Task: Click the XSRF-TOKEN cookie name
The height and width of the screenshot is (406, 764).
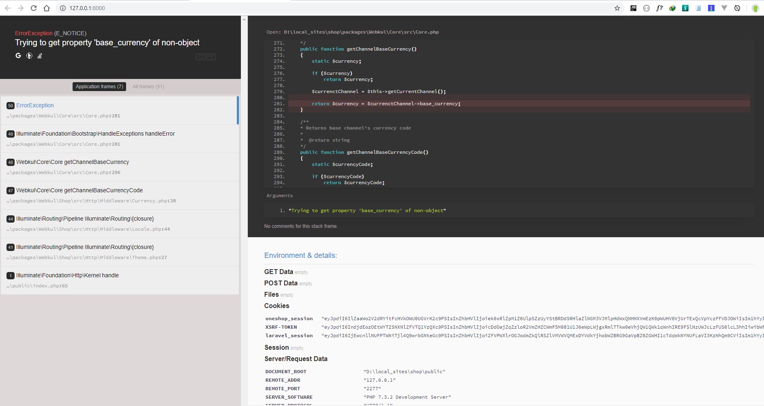Action: click(x=281, y=327)
